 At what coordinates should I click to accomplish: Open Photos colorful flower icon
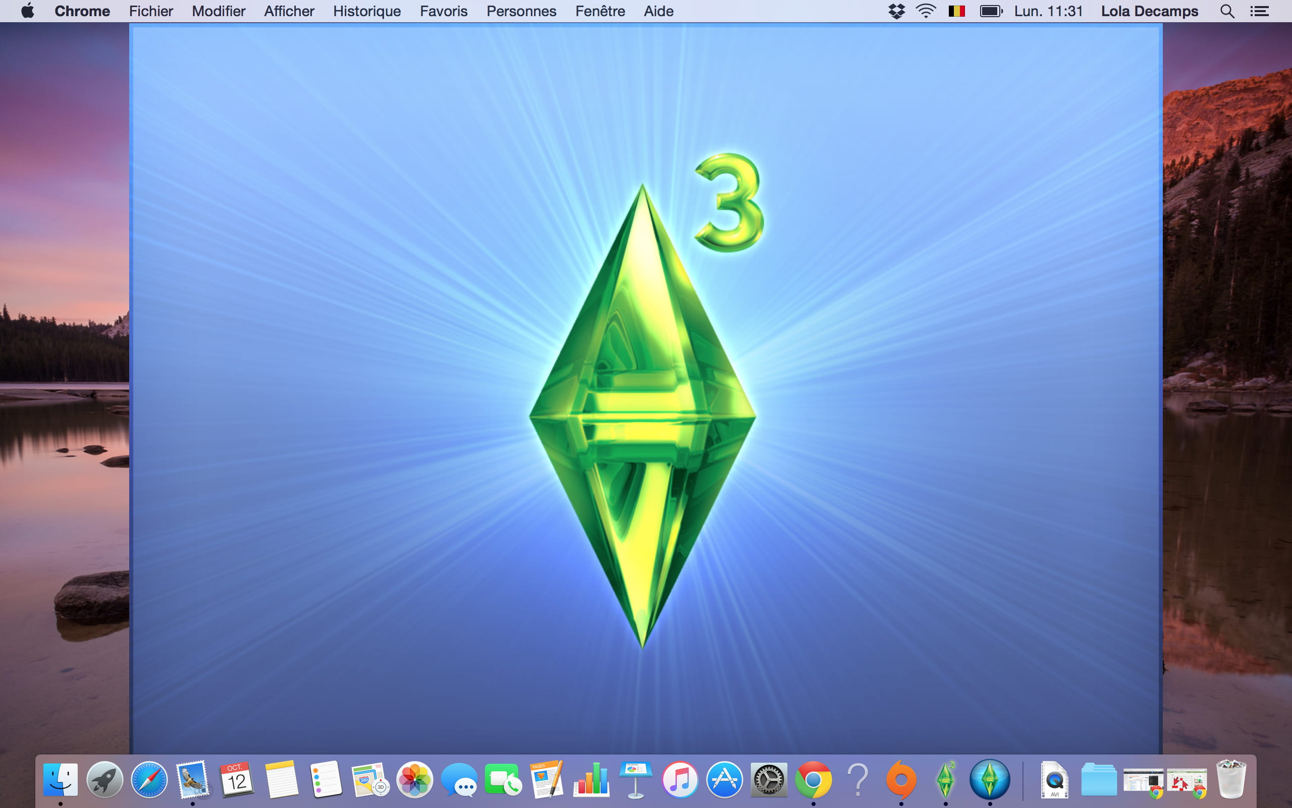(x=414, y=780)
